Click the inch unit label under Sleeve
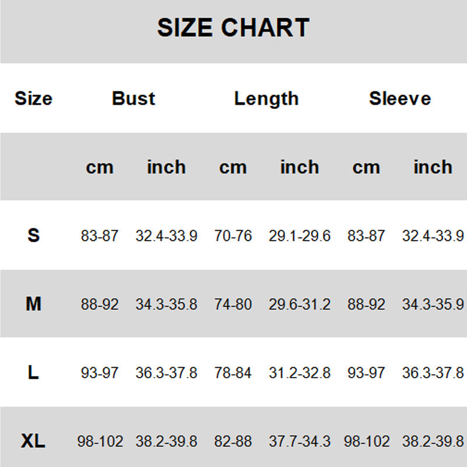 pyautogui.click(x=433, y=167)
